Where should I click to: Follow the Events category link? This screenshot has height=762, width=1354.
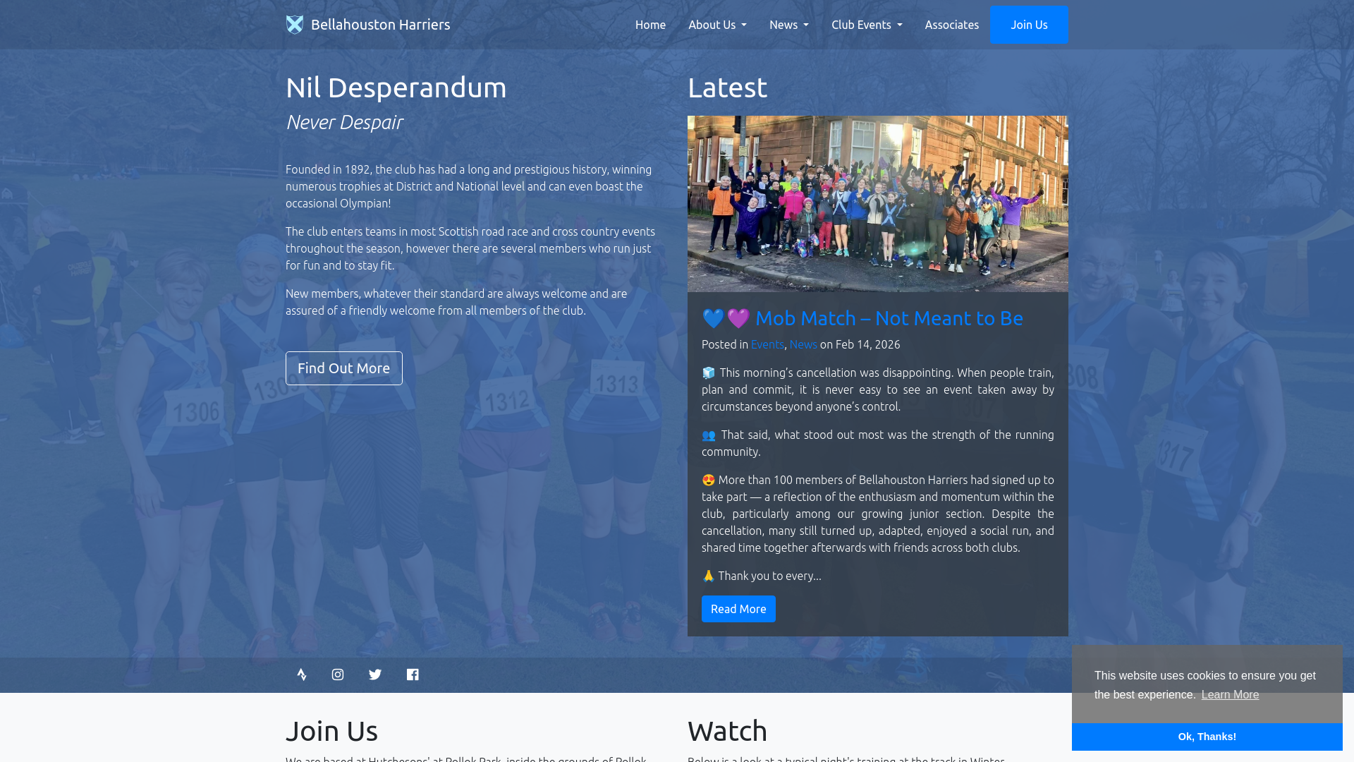pos(767,344)
